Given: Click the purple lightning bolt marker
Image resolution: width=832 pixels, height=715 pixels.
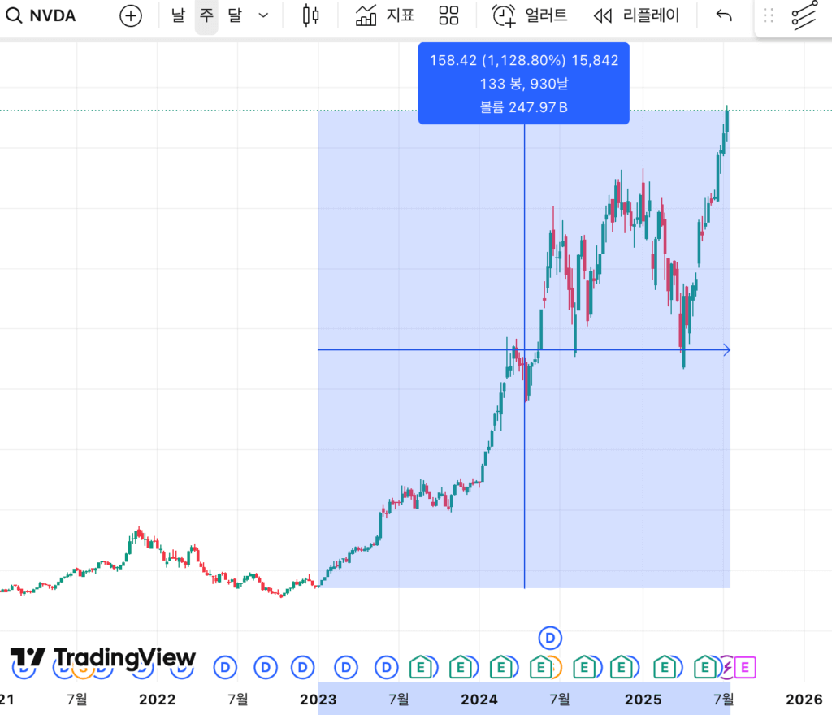Looking at the screenshot, I should (x=727, y=667).
